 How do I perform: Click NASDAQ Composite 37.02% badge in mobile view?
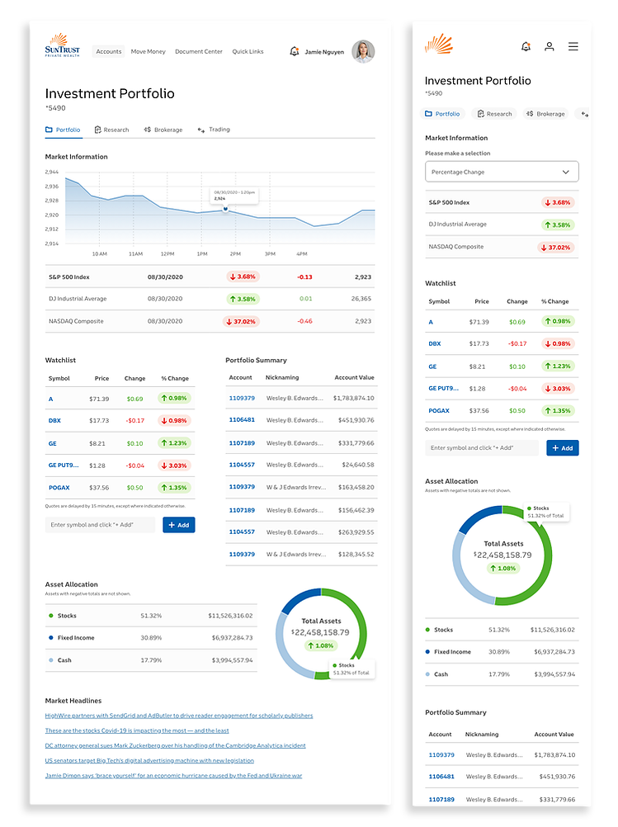(556, 248)
